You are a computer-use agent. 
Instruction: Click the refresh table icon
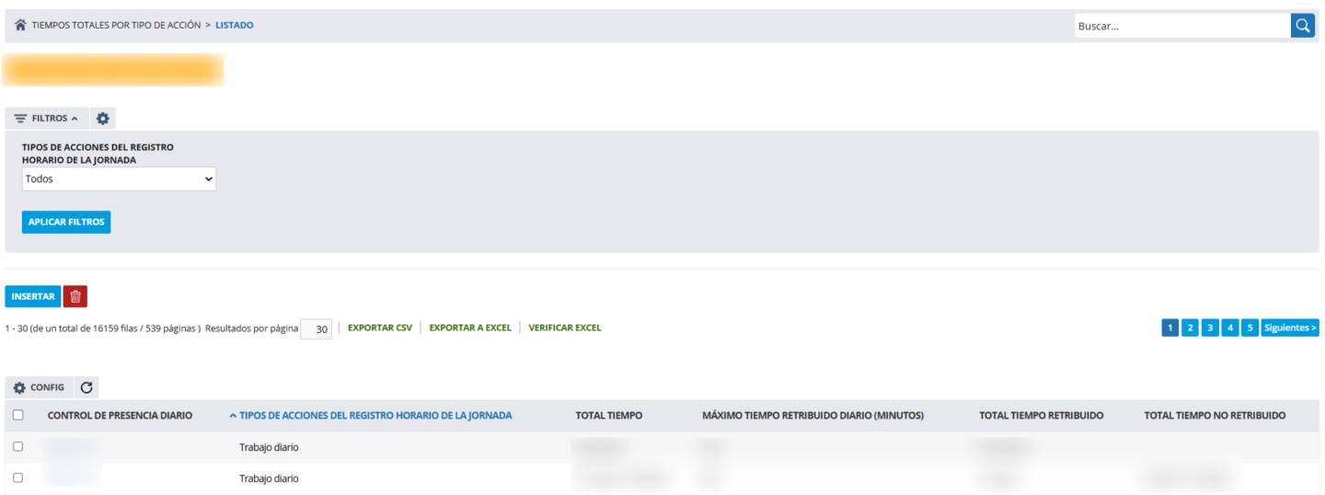click(86, 387)
